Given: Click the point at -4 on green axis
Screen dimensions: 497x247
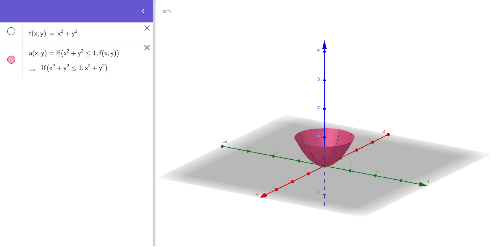Looking at the screenshot, I should click(x=222, y=147).
